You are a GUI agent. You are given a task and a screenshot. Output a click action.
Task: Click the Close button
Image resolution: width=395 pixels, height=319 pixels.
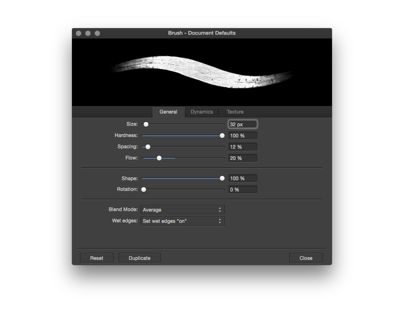(x=306, y=258)
